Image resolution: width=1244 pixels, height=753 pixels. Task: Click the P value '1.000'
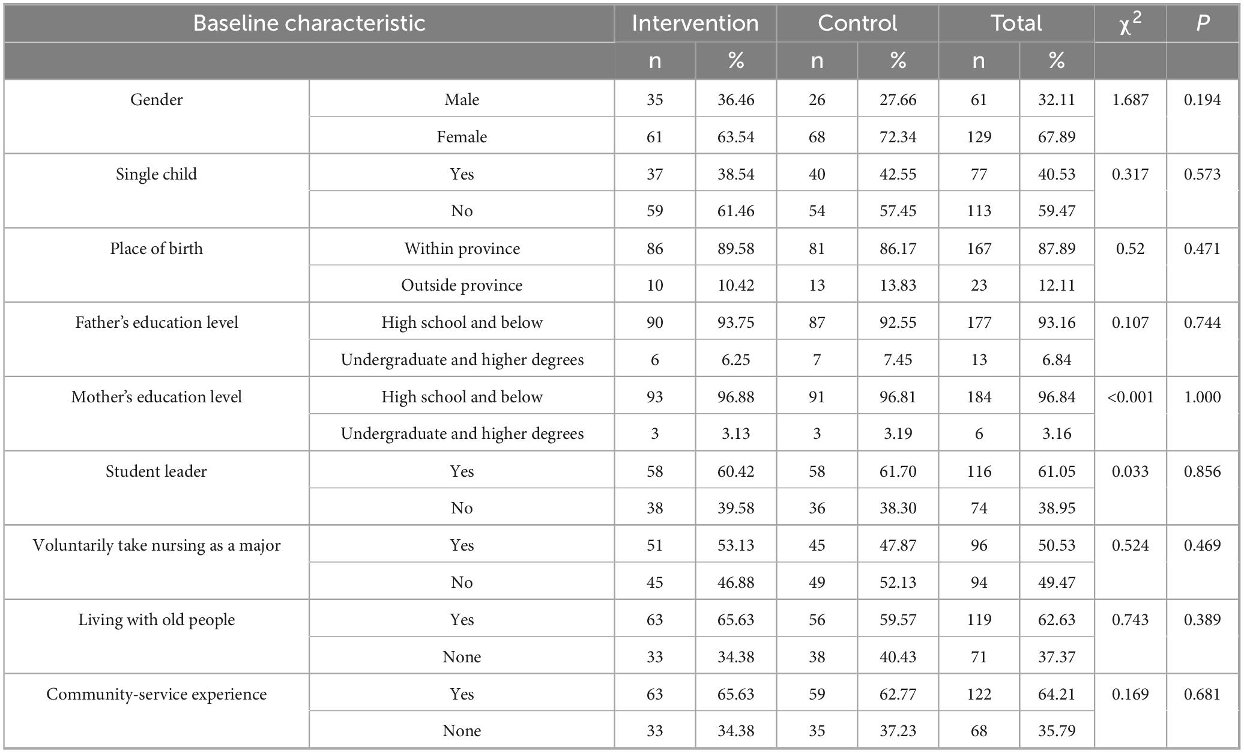pos(1202,397)
